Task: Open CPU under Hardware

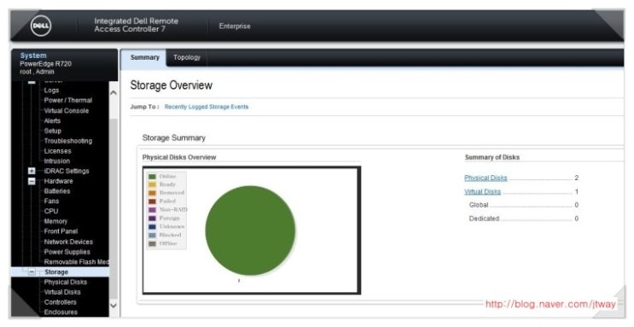Action: (51, 211)
